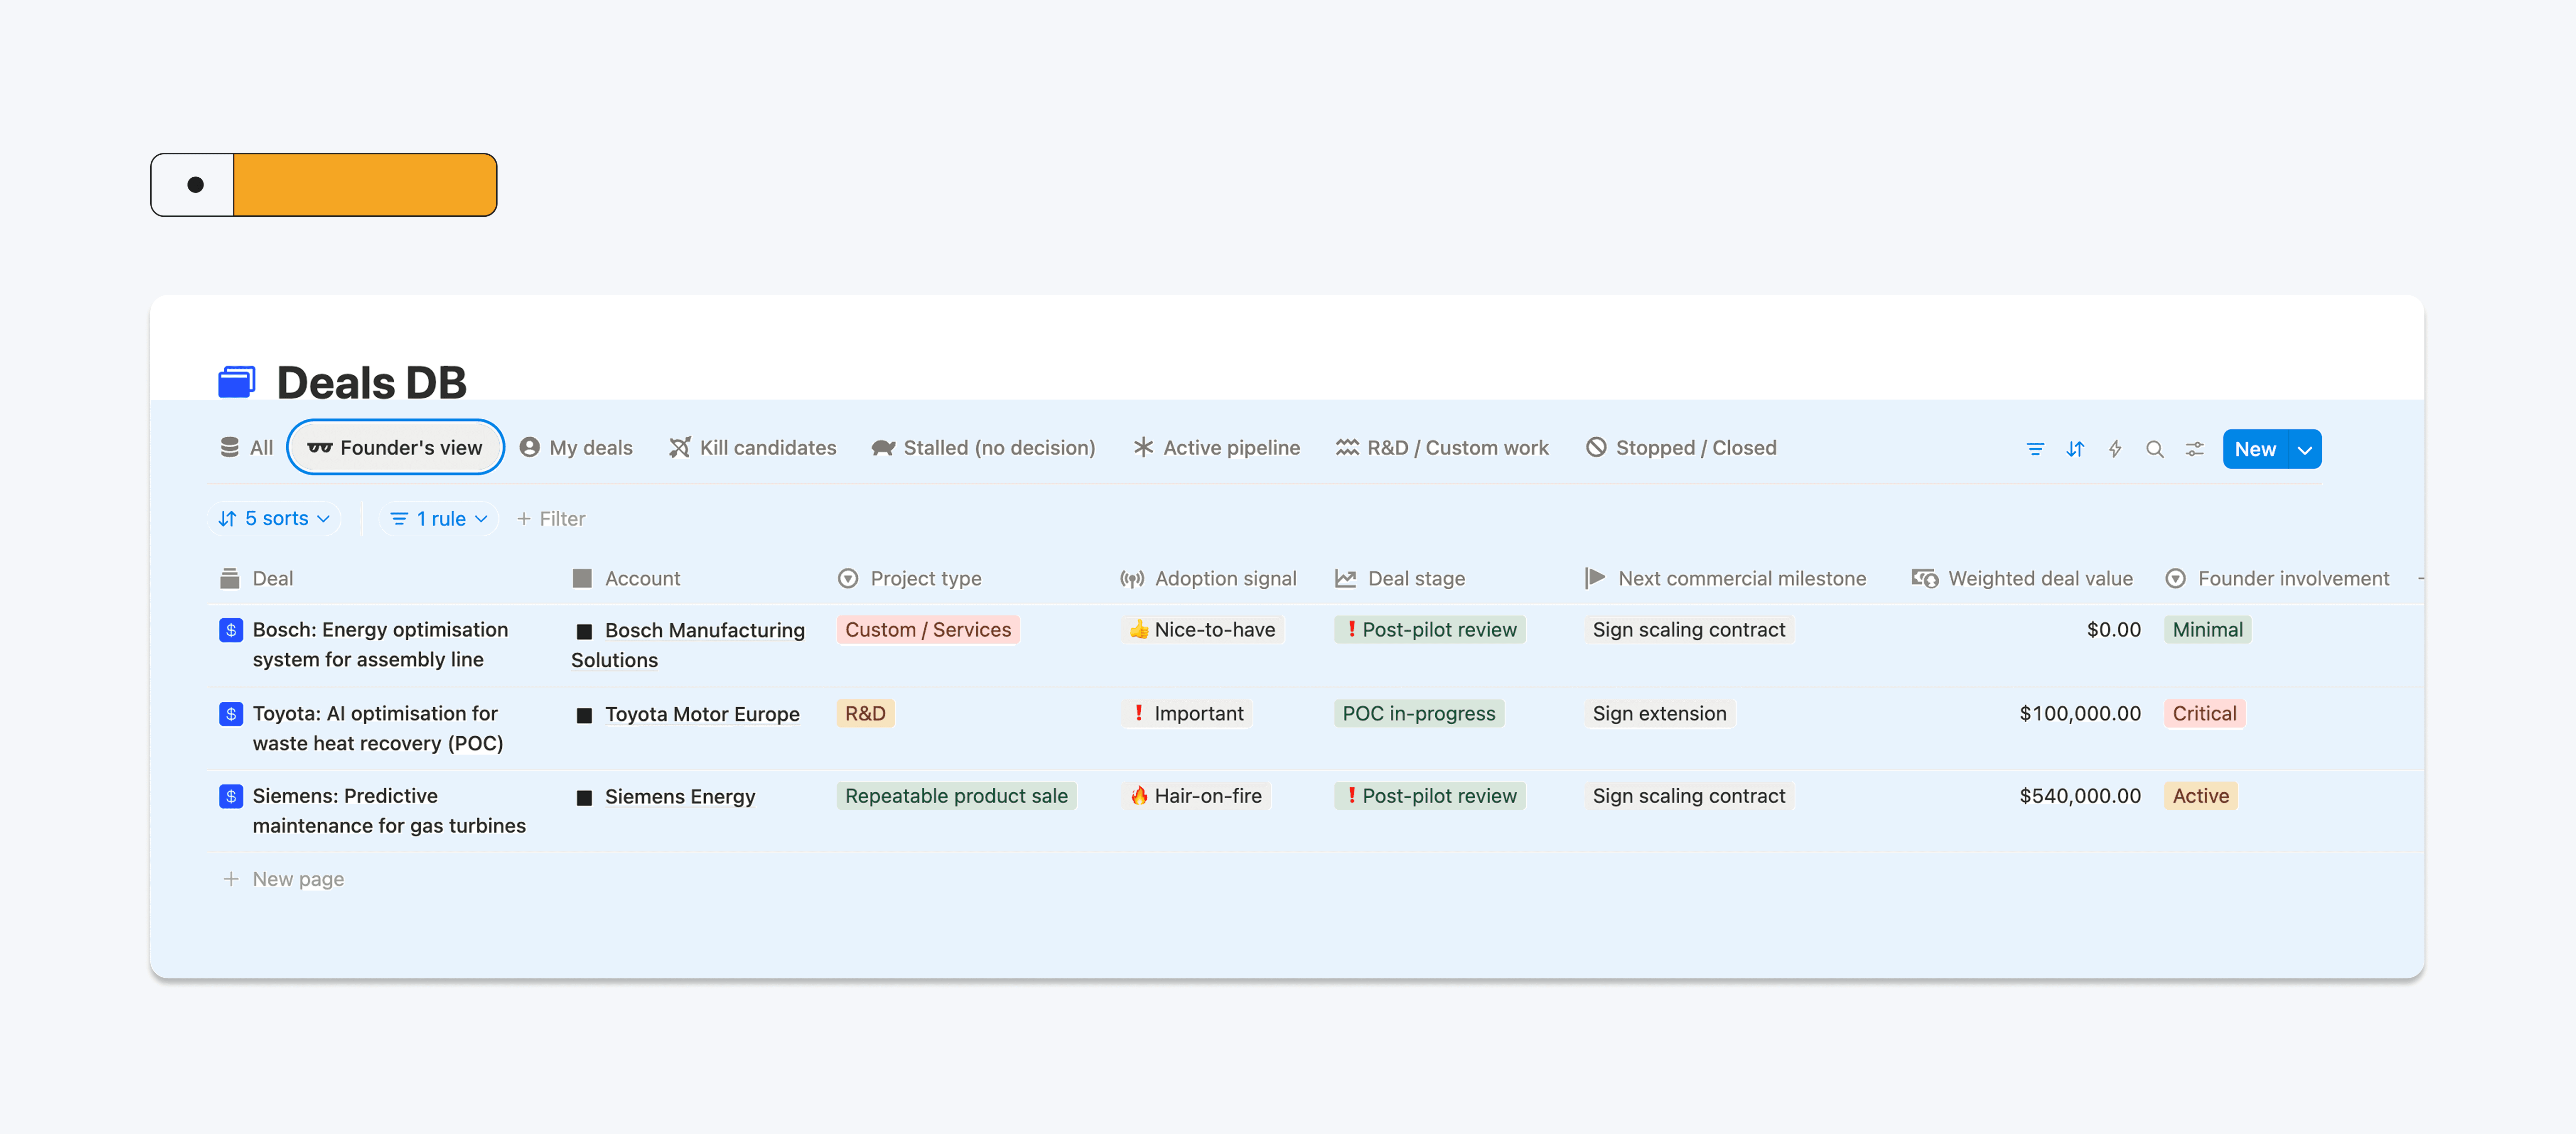Click the Siemens deal dollar icon
Screen dimensions: 2576x1134
pyautogui.click(x=231, y=796)
